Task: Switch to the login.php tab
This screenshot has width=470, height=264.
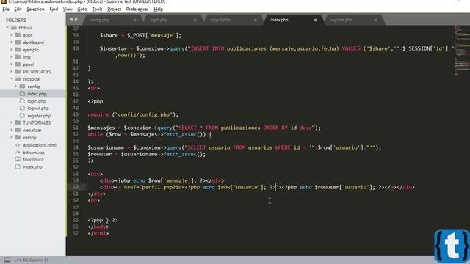Action: click(x=159, y=20)
